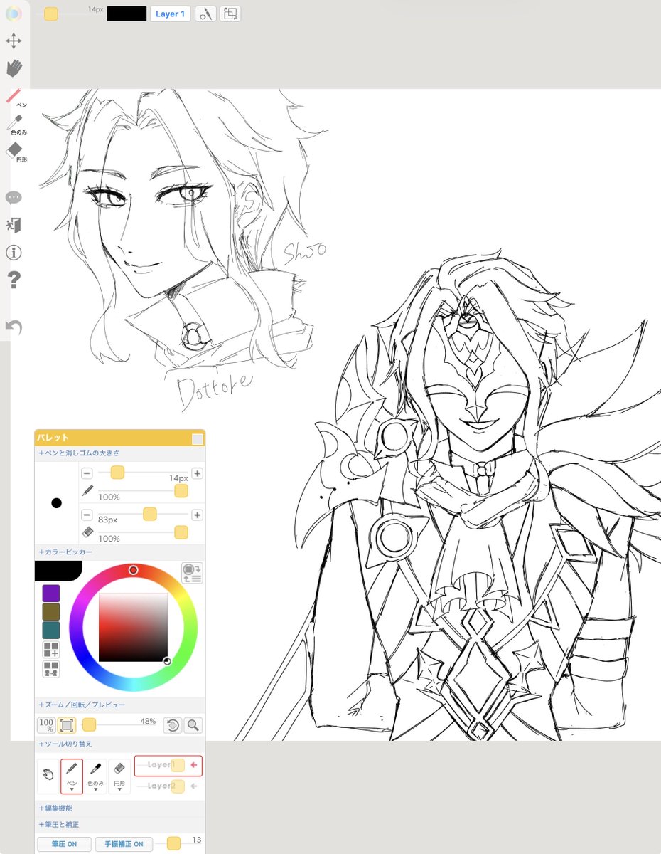Viewport: 661px width, 854px height.
Task: Click the hue ring marker on the color wheel
Action: 133,571
